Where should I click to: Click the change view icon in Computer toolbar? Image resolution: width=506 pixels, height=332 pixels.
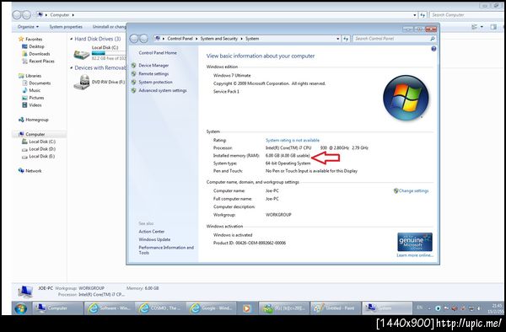[x=474, y=27]
